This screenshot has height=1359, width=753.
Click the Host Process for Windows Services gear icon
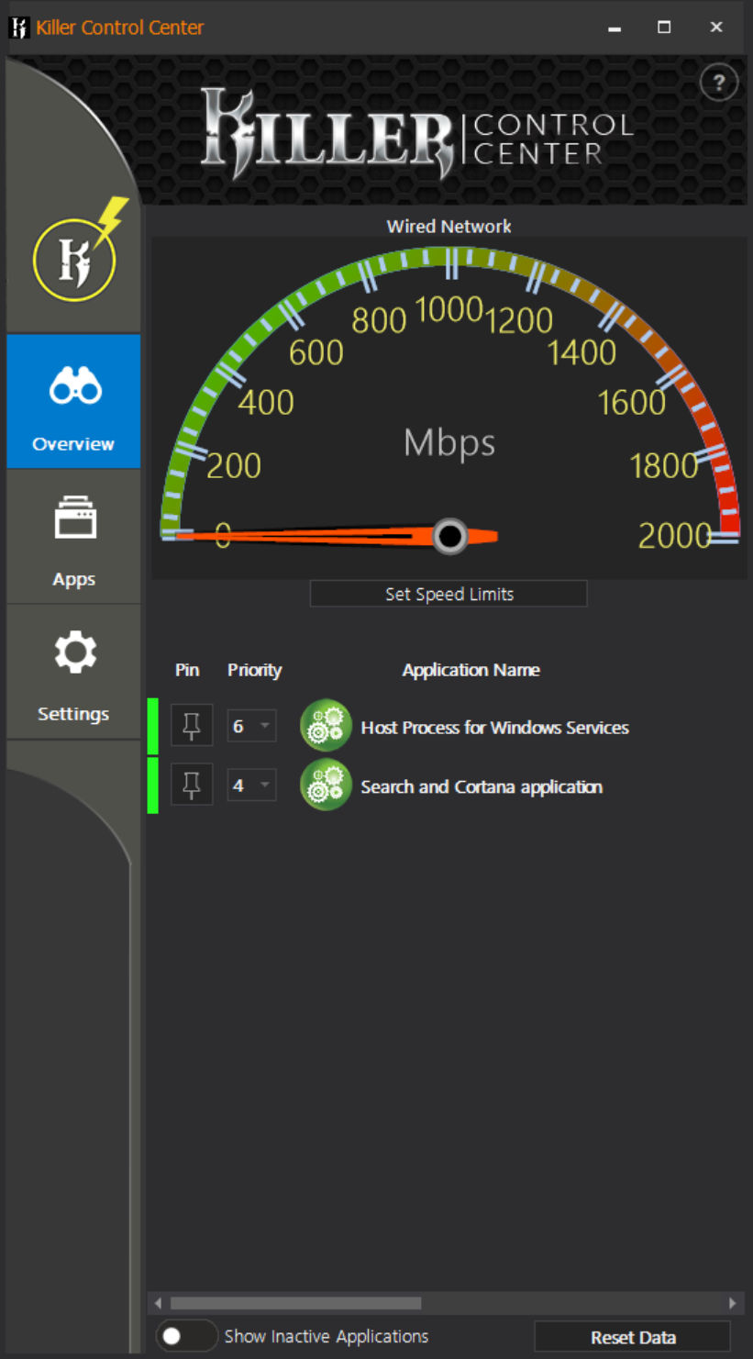tap(326, 726)
